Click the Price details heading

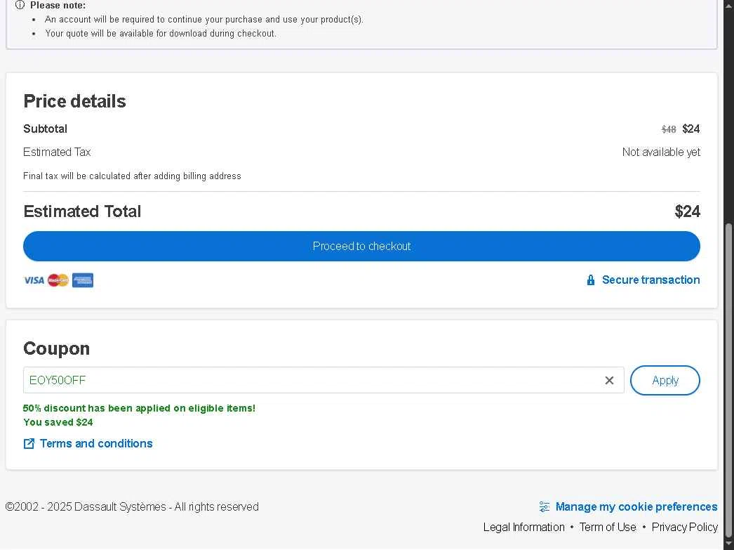[x=74, y=101]
